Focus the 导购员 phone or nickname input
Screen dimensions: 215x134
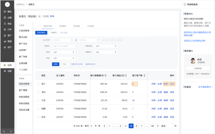(x=64, y=46)
